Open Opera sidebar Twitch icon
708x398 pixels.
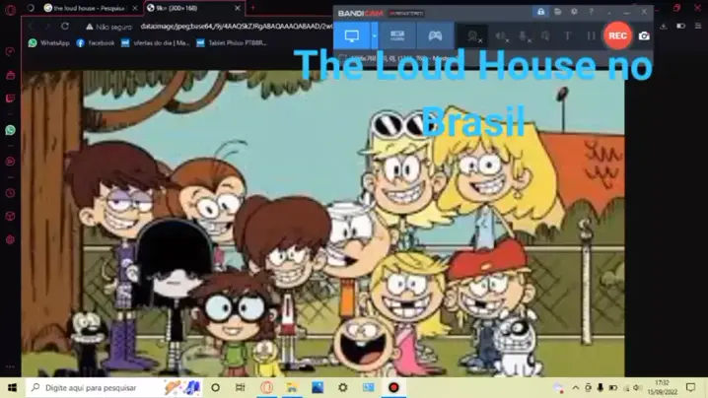click(x=10, y=98)
